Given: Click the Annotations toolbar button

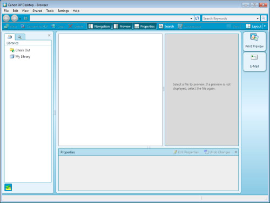Looking at the screenshot, I should click(x=189, y=27).
